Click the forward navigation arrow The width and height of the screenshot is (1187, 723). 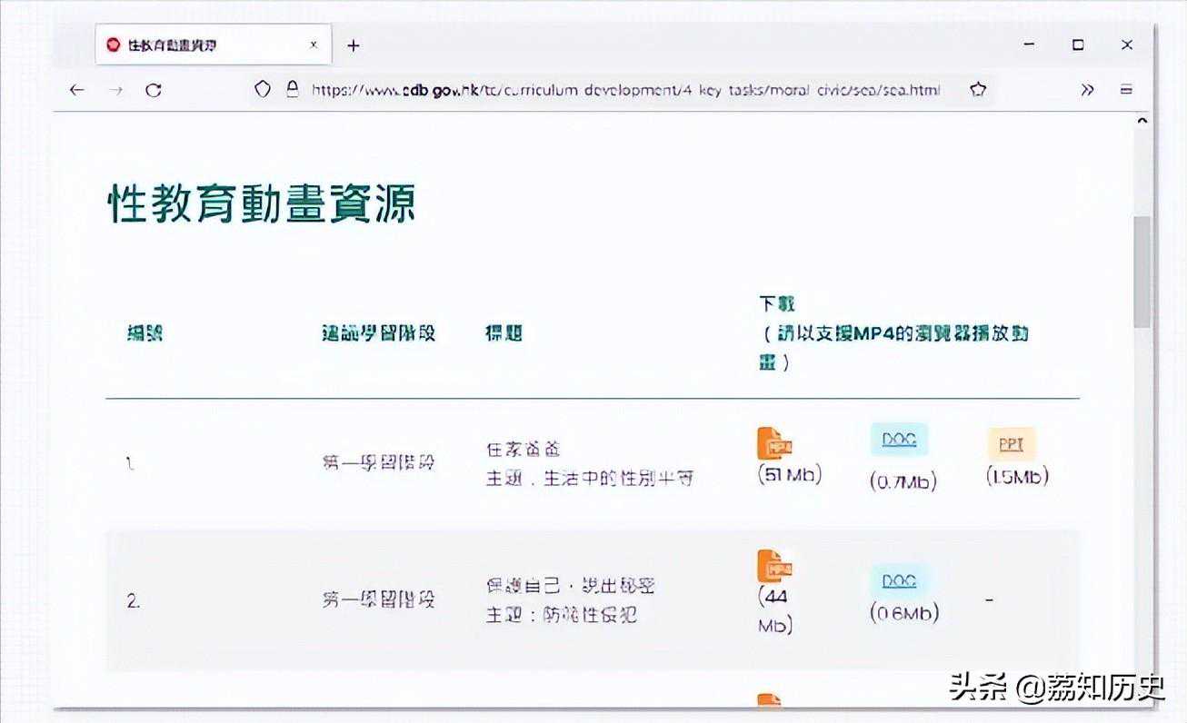click(x=115, y=90)
